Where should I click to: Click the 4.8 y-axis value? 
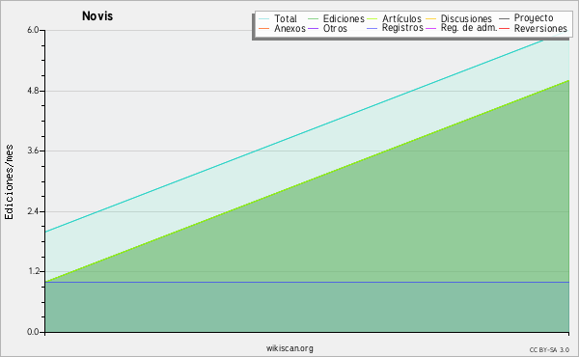[x=33, y=91]
